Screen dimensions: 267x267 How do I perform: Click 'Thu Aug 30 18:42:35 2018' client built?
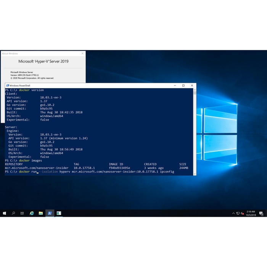click(x=61, y=113)
